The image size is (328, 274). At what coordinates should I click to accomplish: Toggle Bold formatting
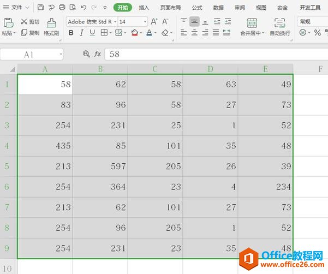click(71, 33)
